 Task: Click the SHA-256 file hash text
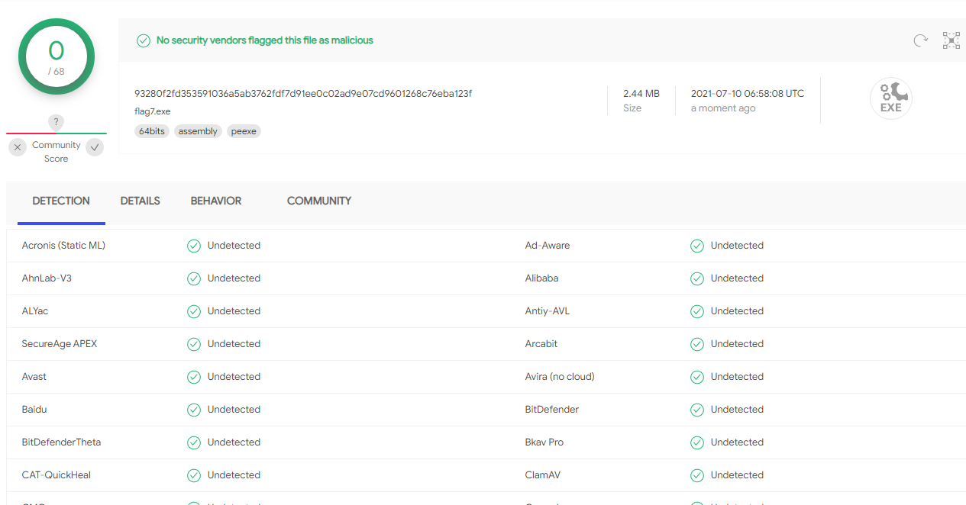(303, 94)
